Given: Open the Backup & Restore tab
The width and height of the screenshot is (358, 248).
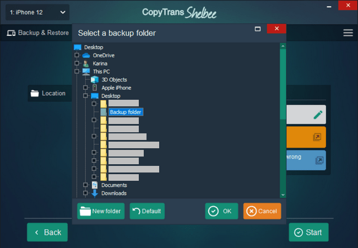Looking at the screenshot, I should 37,33.
